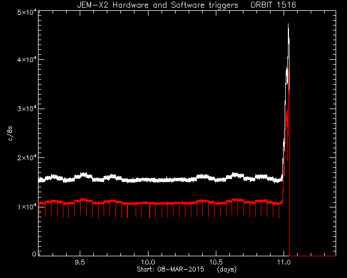Click the peak of the white spike
Viewport: 347px width, 278px height.
tap(288, 24)
